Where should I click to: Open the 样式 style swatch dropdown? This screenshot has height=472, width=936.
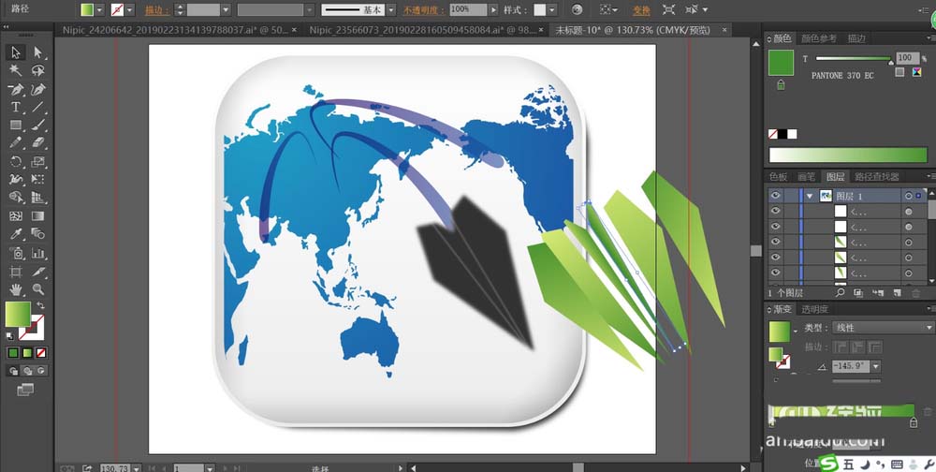551,10
